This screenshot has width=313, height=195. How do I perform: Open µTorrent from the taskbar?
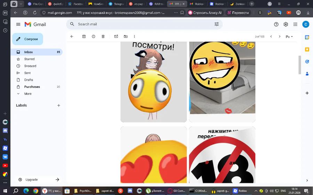click(155, 191)
